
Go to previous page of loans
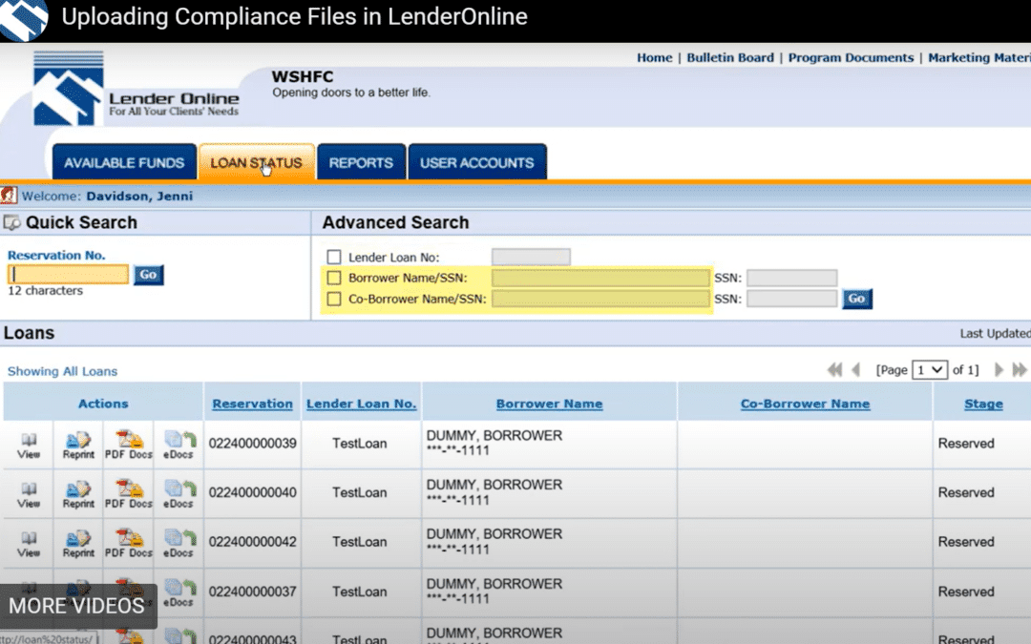856,370
